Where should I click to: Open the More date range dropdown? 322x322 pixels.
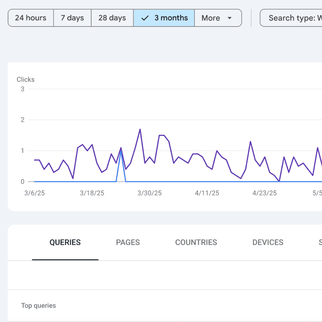click(218, 18)
